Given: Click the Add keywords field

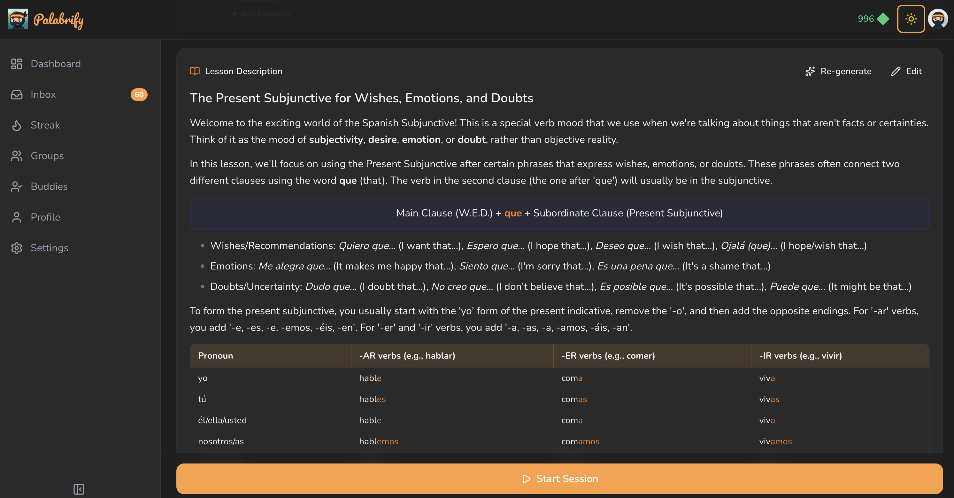Looking at the screenshot, I should pyautogui.click(x=261, y=14).
